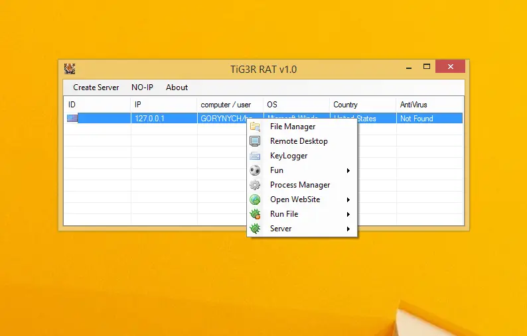
Task: Open the About menu
Action: pyautogui.click(x=177, y=87)
